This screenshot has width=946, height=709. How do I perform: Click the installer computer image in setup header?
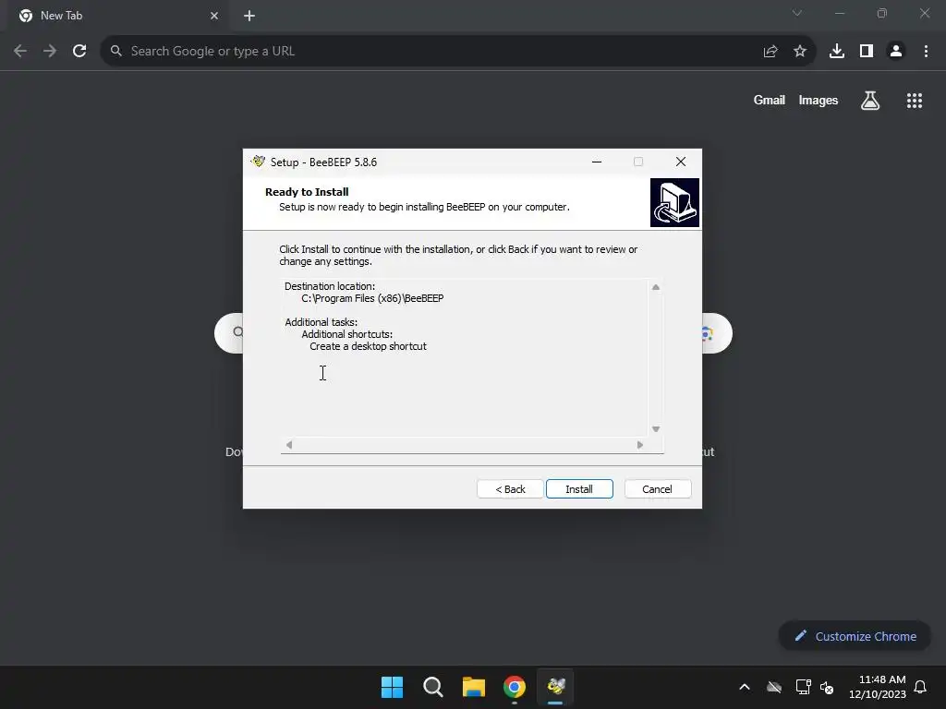tap(674, 202)
